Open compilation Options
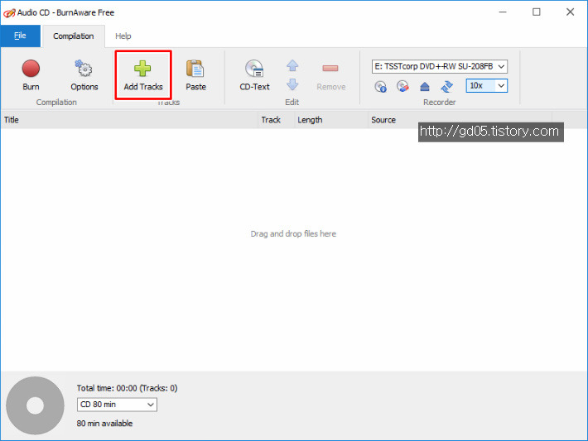This screenshot has height=441, width=588. [84, 75]
